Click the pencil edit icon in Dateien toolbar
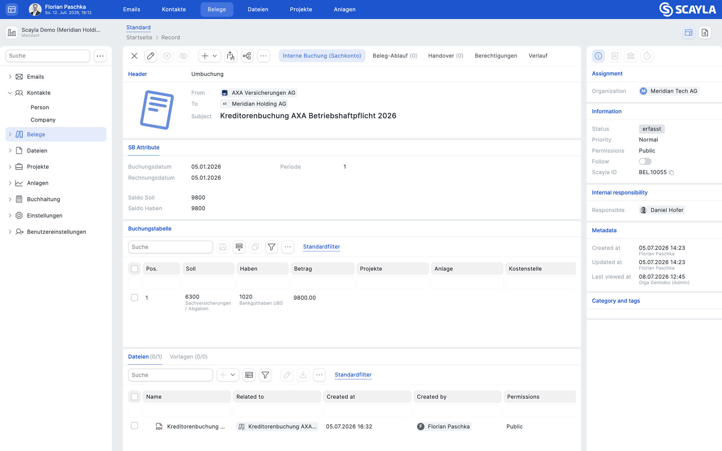This screenshot has height=451, width=722. [287, 375]
